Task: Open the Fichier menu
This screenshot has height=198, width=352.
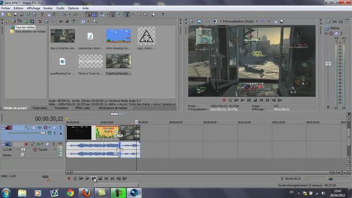Action: (x=6, y=8)
